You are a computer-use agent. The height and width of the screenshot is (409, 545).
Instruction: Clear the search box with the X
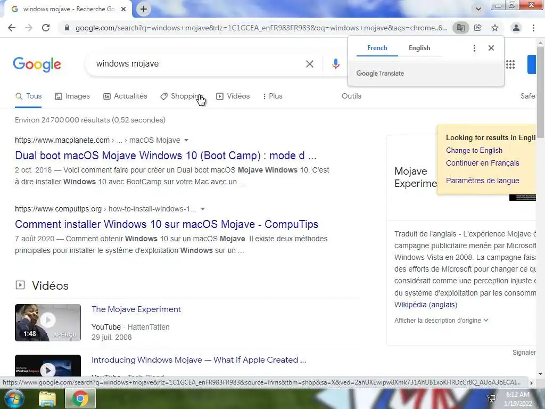(x=309, y=64)
